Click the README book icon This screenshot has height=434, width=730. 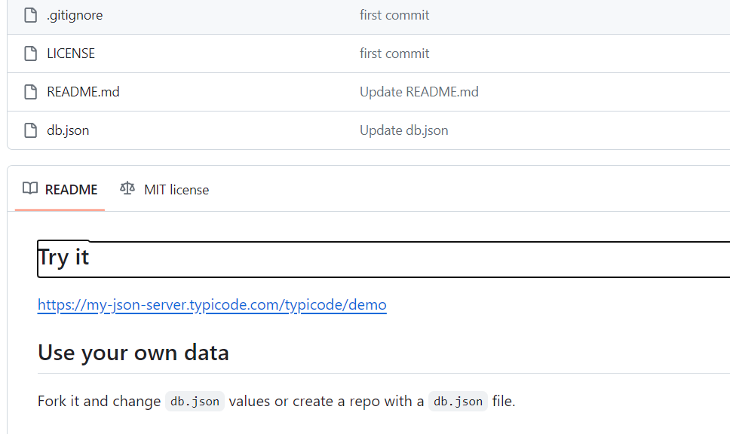point(30,188)
